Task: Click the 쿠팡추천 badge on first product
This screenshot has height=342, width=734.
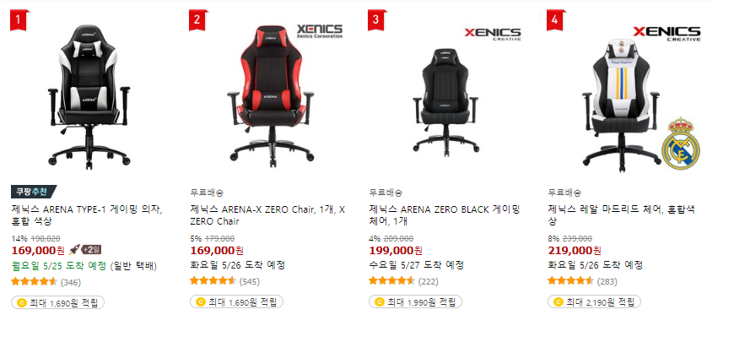Action: tap(33, 192)
